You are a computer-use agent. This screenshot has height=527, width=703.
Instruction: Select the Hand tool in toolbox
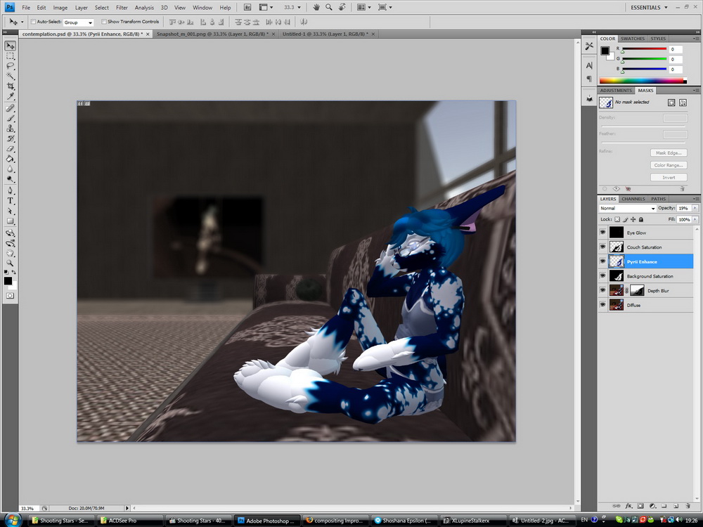11,253
